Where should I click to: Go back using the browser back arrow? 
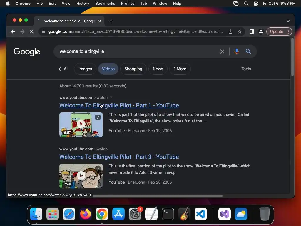pos(13,31)
